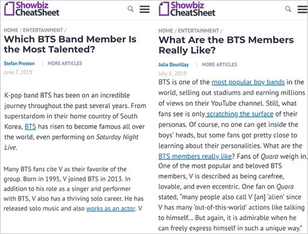Screen dimensions: 308x234
Task: Go to HOME breadcrumb on left article
Action: coord(11,30)
